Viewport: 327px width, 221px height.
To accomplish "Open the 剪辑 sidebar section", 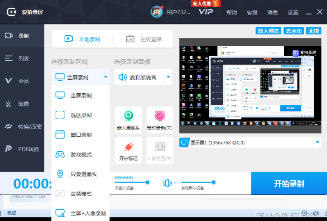I will pyautogui.click(x=22, y=104).
